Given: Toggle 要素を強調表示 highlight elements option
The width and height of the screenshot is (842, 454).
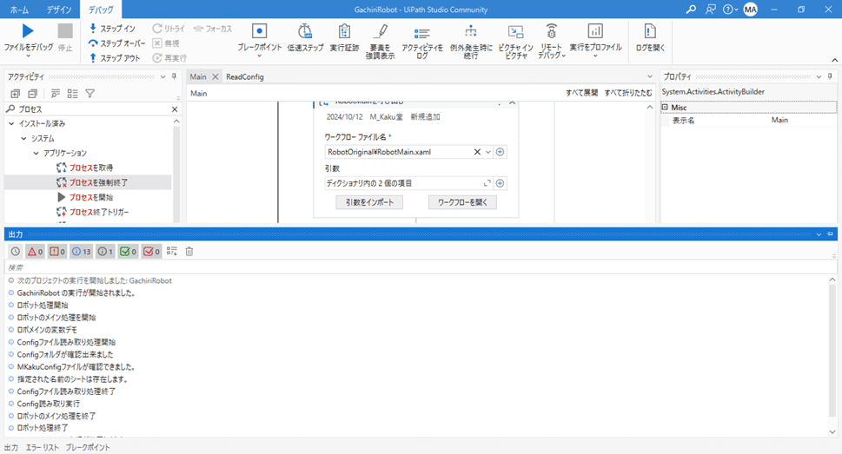Looking at the screenshot, I should pos(381,41).
